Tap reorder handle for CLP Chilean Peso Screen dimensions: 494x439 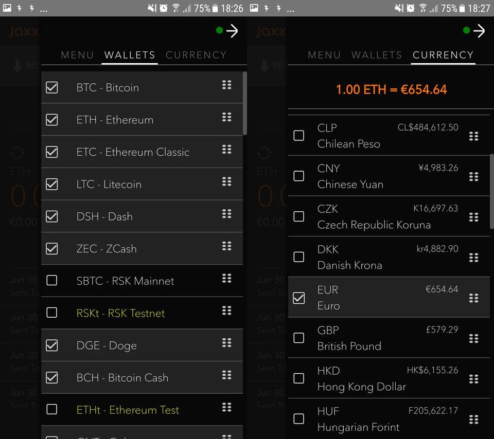pyautogui.click(x=474, y=136)
